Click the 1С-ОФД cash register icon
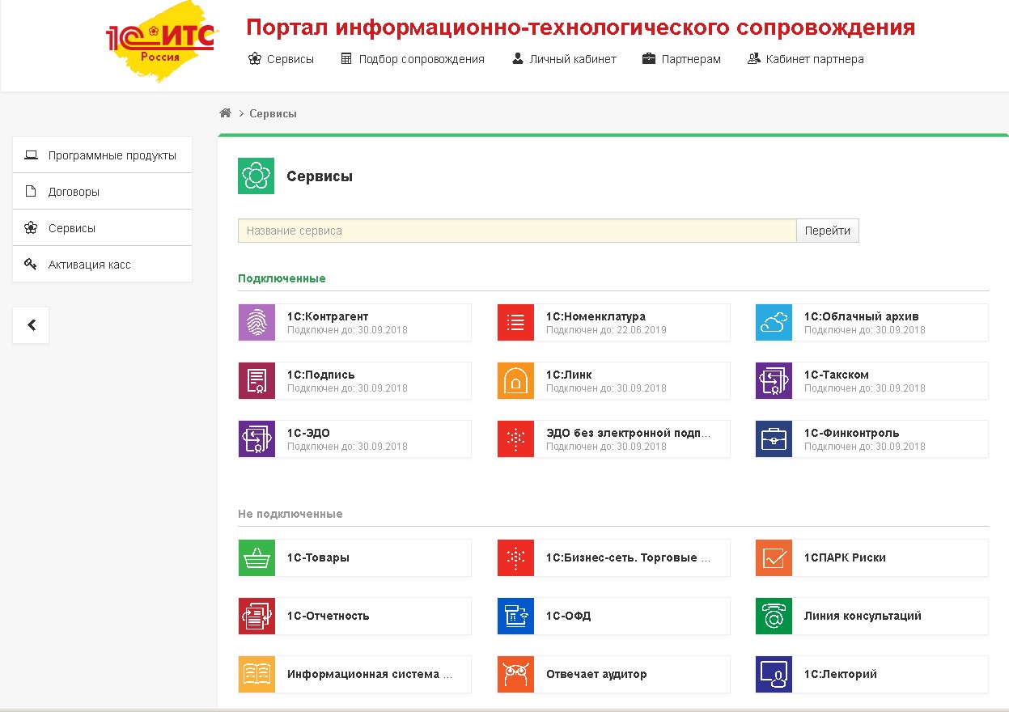The image size is (1009, 712). (515, 616)
